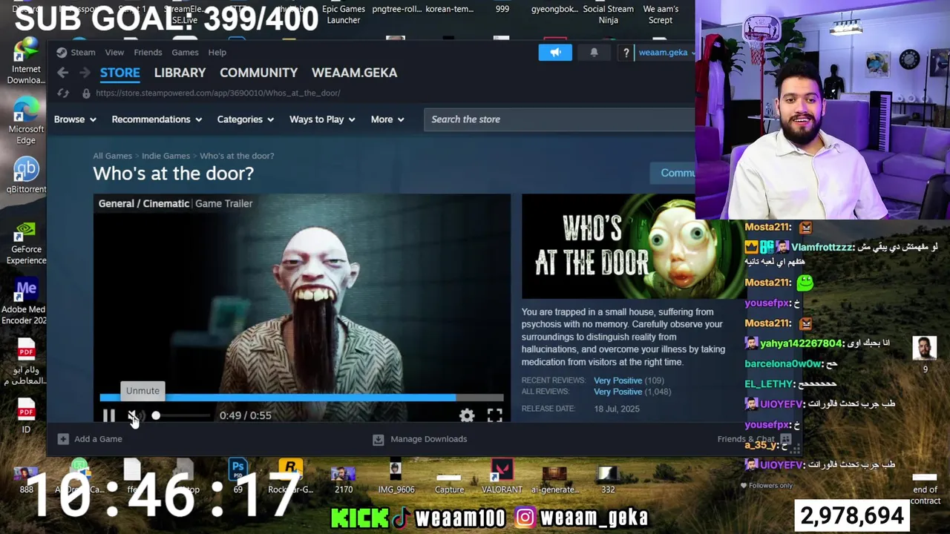The width and height of the screenshot is (950, 534).
Task: Click Add a Game plus icon
Action: (63, 439)
